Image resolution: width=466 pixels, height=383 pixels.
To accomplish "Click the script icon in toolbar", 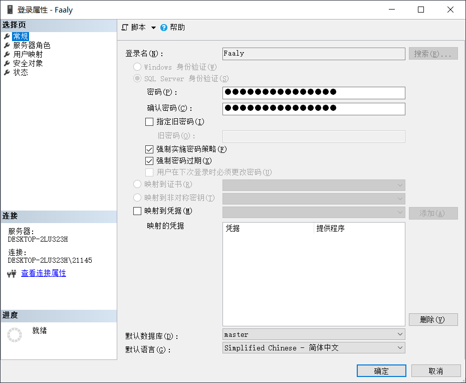I will pyautogui.click(x=125, y=28).
